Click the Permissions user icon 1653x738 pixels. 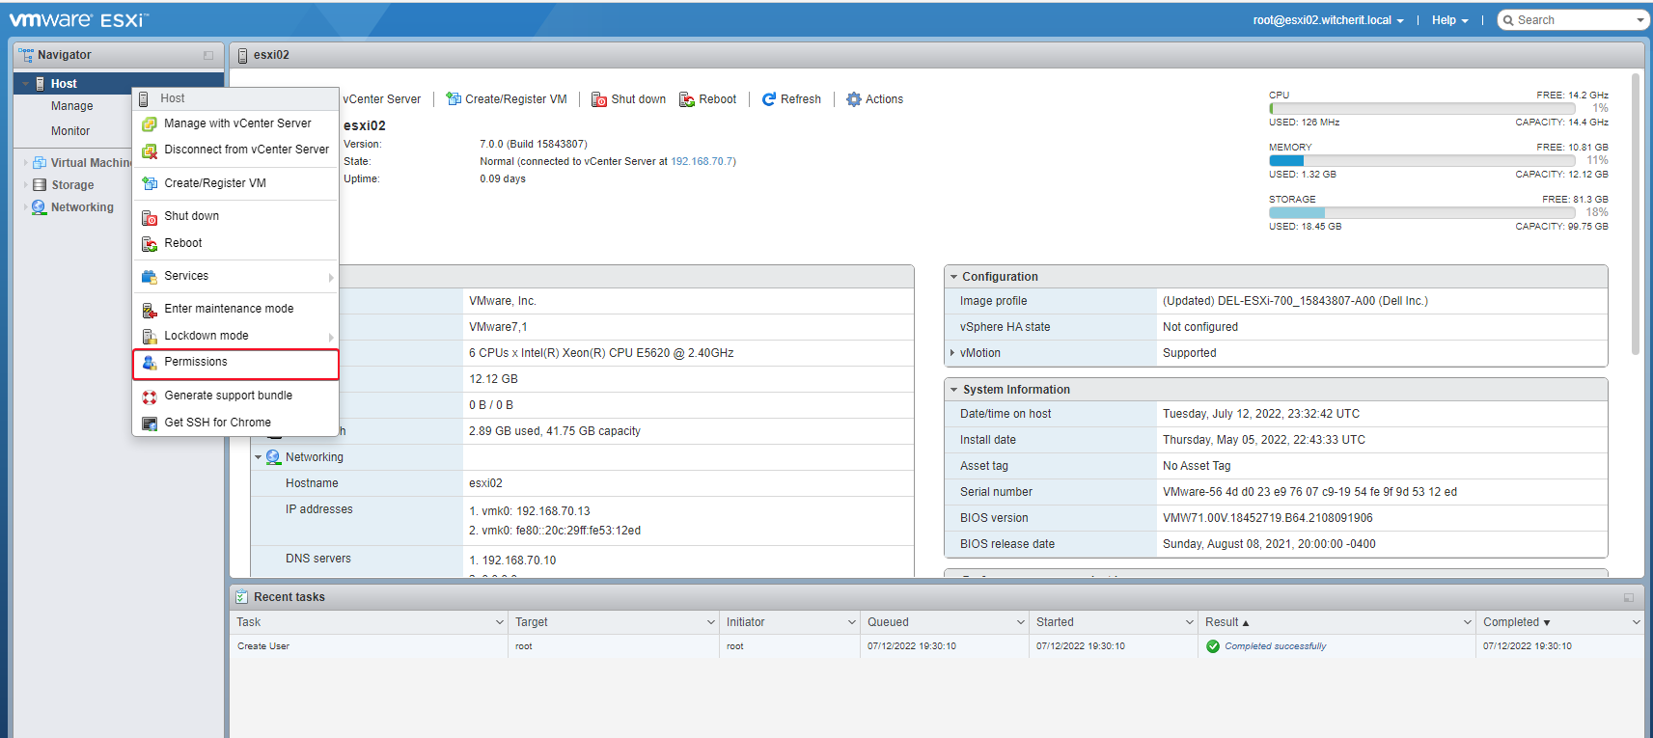pyautogui.click(x=150, y=363)
